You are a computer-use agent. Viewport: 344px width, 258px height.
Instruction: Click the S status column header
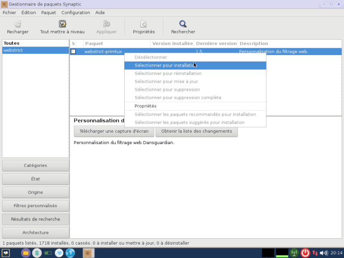pos(73,43)
